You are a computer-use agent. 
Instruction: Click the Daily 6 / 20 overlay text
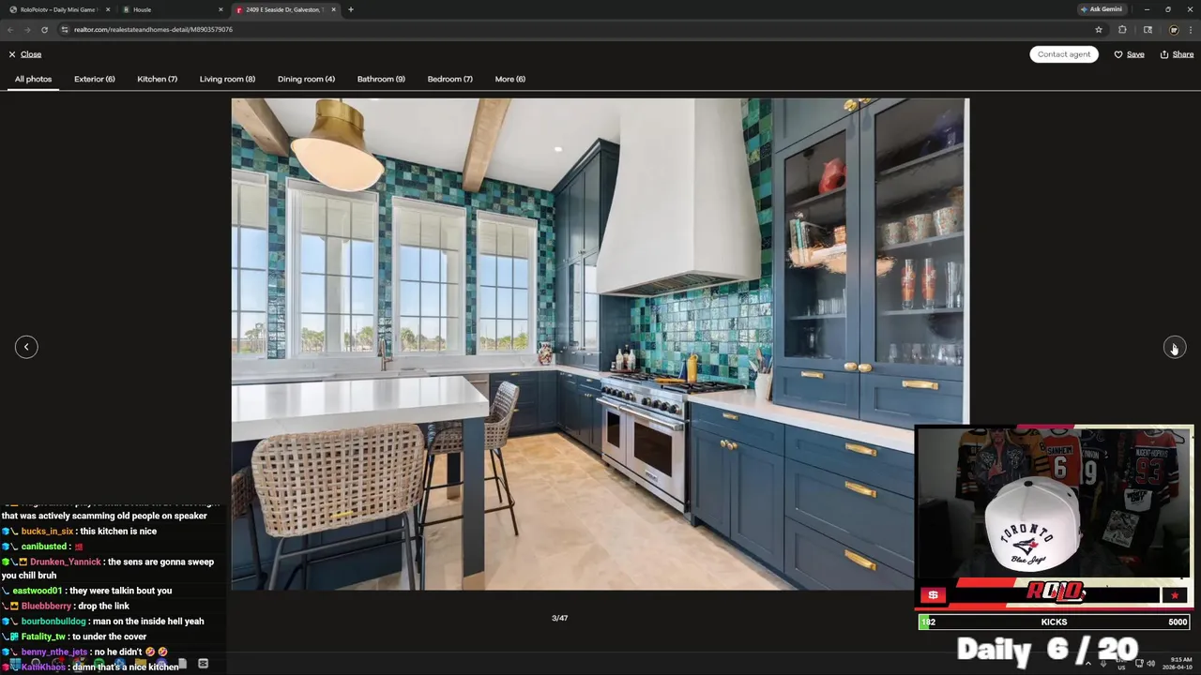click(x=1047, y=649)
